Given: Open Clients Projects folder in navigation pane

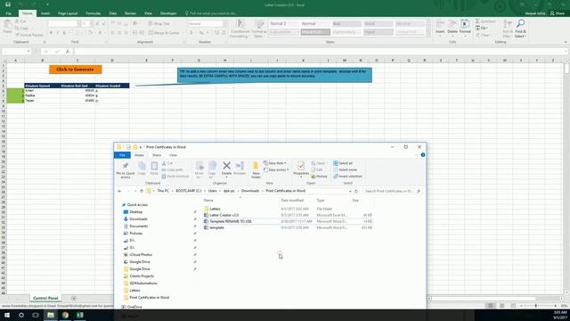Looking at the screenshot, I should click(x=142, y=276).
